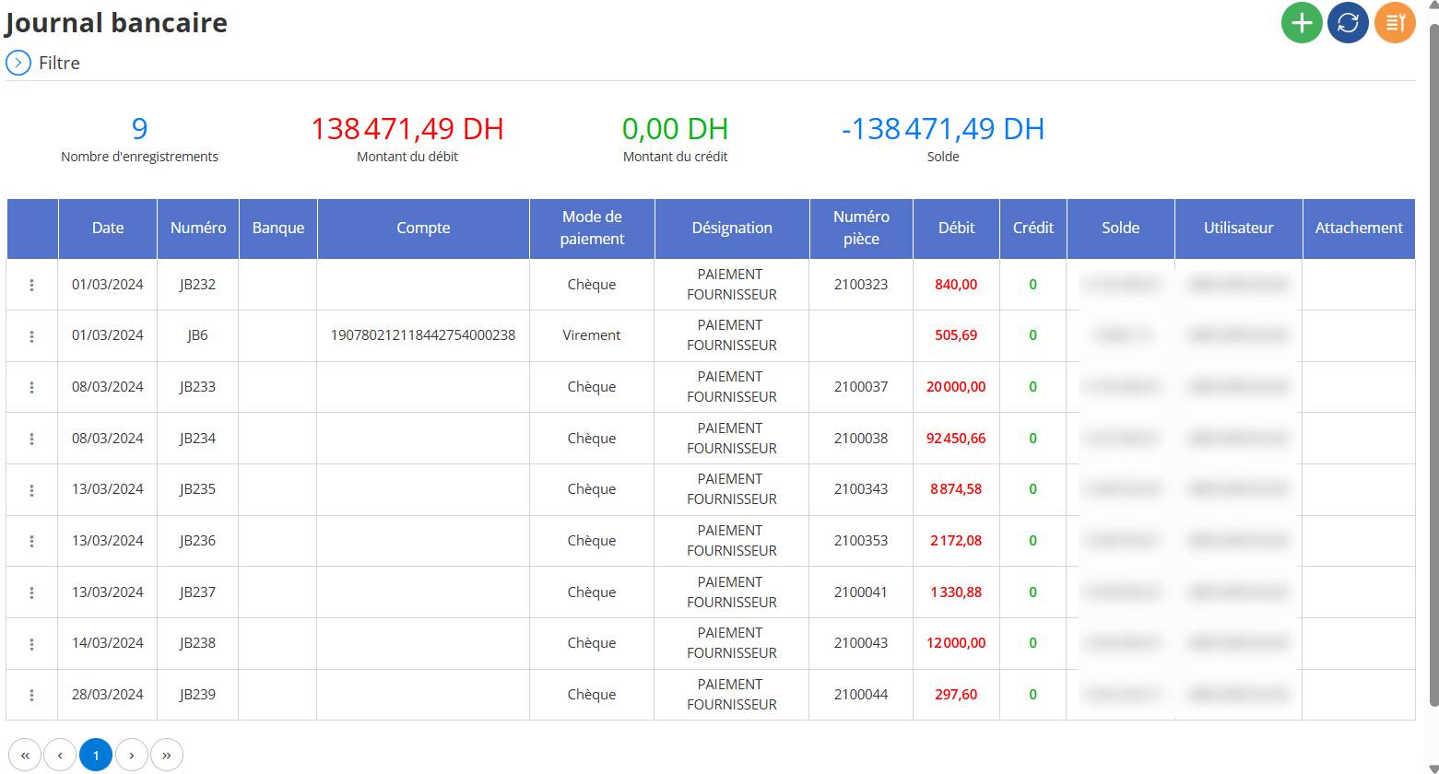Open the row menu for JB232
This screenshot has width=1439, height=774.
pos(32,285)
